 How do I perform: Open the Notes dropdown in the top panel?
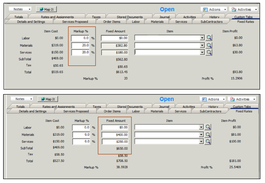[20, 9]
